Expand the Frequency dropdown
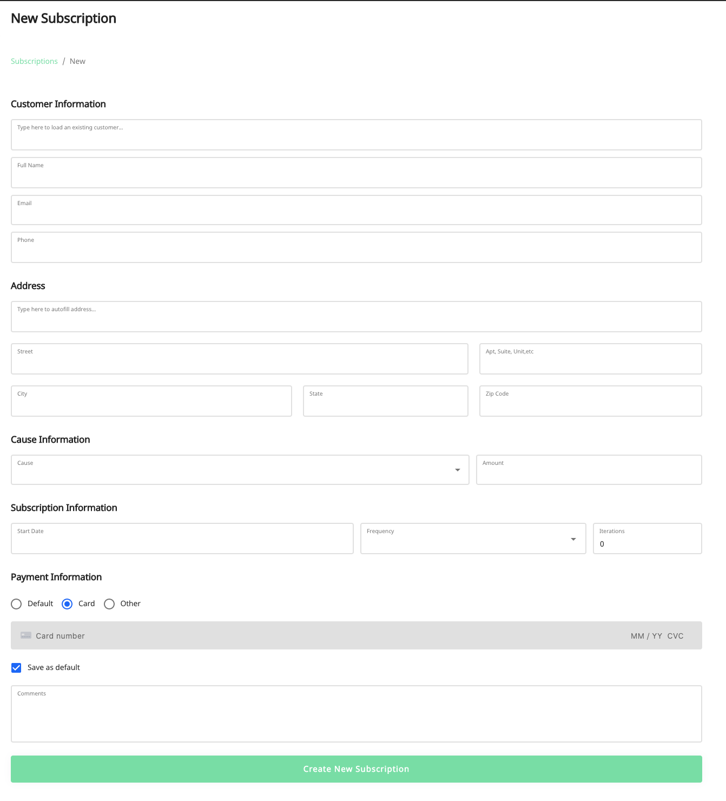Viewport: 726px width, 801px height. click(x=573, y=539)
